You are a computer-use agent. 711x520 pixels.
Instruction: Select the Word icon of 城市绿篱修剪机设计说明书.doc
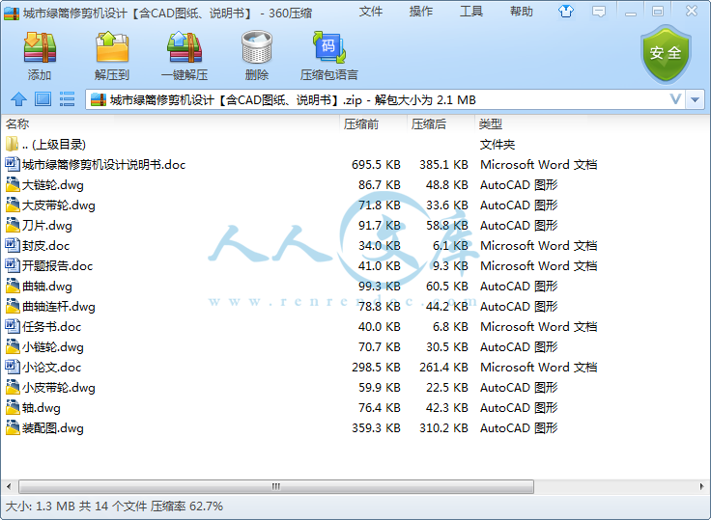[x=13, y=164]
